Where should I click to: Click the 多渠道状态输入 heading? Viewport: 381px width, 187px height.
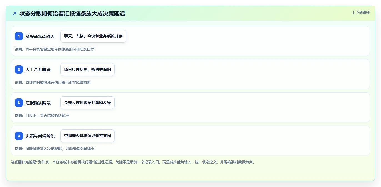pos(40,36)
